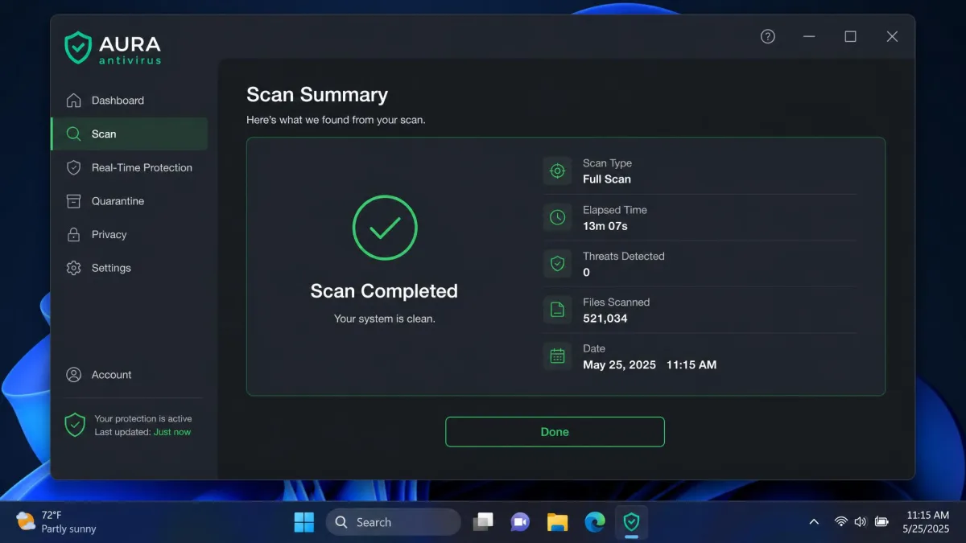Open the Dashboard page
Viewport: 966px width, 543px height.
click(x=129, y=101)
